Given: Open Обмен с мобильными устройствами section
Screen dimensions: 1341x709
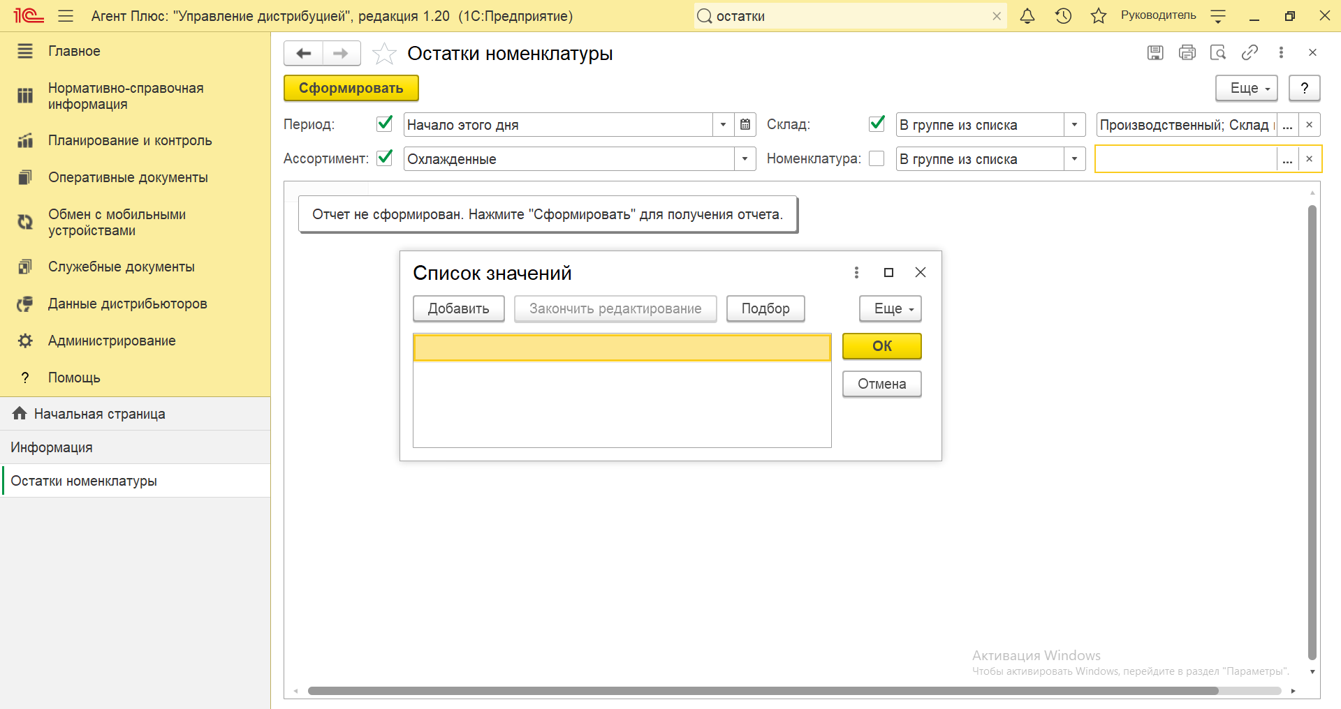Looking at the screenshot, I should pyautogui.click(x=135, y=223).
